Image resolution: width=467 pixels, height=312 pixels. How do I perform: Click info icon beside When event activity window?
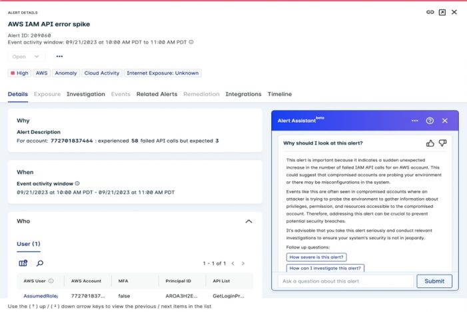tap(77, 183)
